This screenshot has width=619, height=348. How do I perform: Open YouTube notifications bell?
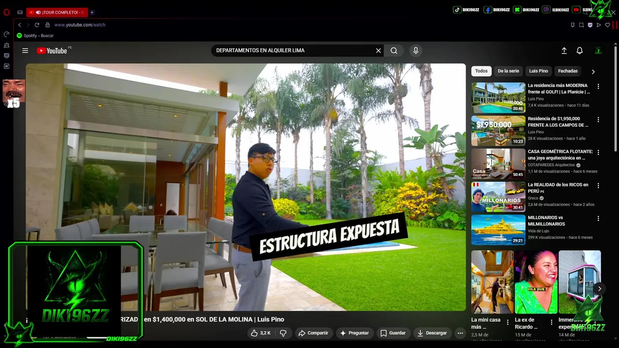click(x=579, y=50)
